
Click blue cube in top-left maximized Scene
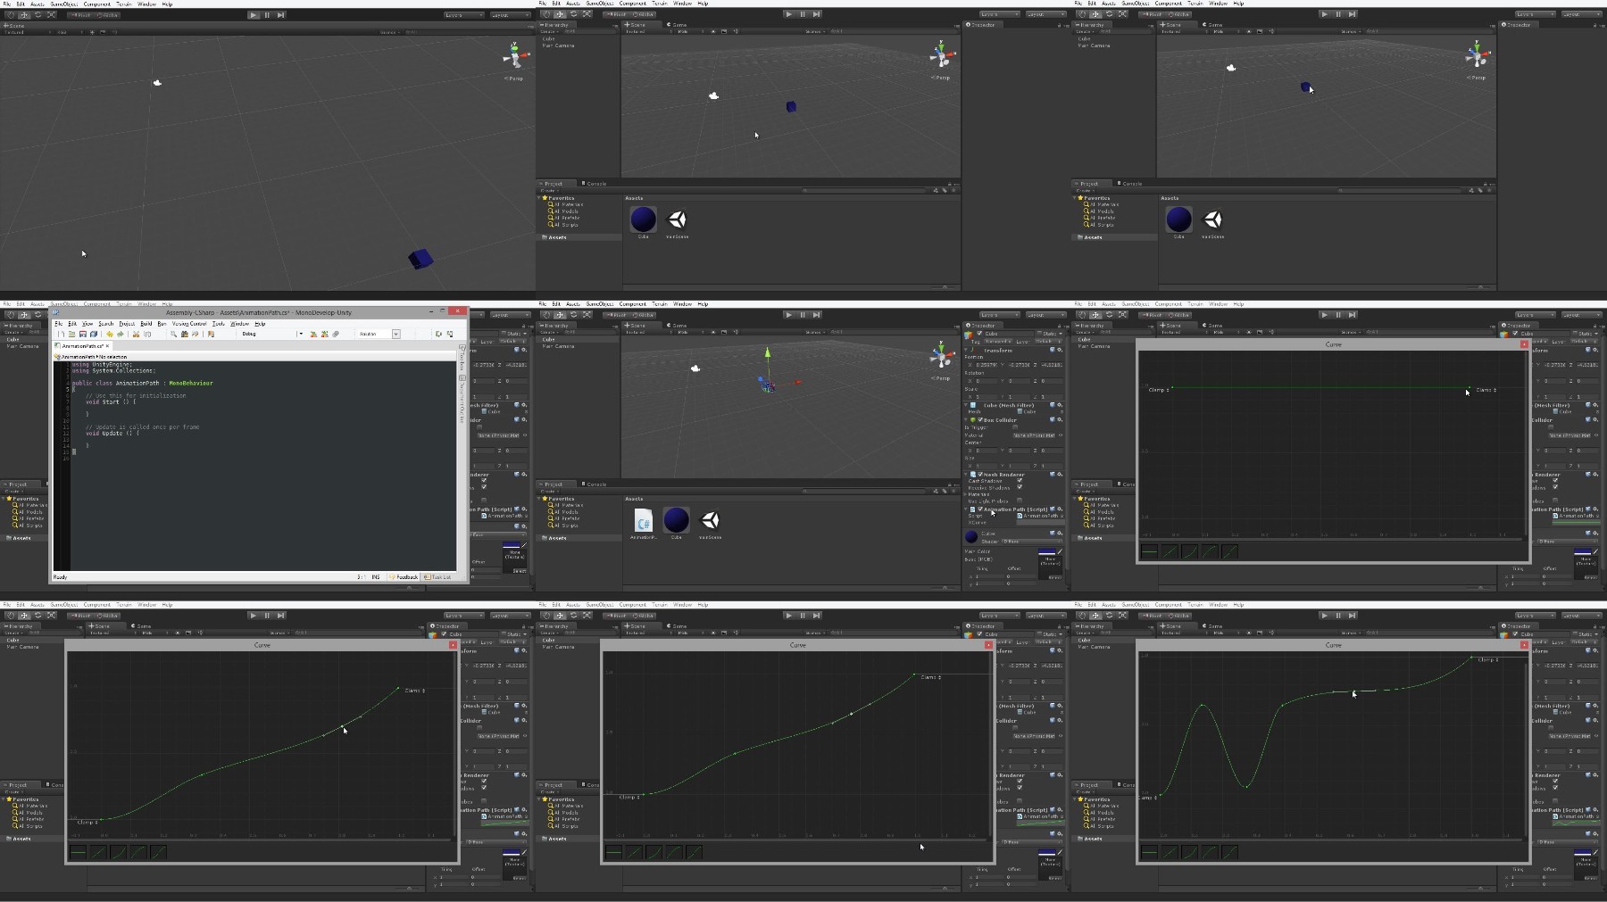point(420,259)
